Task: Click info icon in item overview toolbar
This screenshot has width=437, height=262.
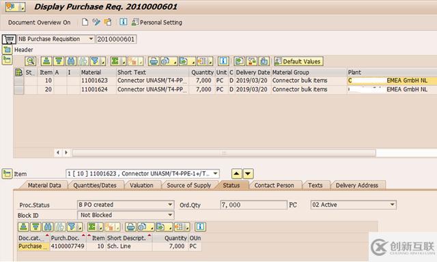Action: [223, 61]
